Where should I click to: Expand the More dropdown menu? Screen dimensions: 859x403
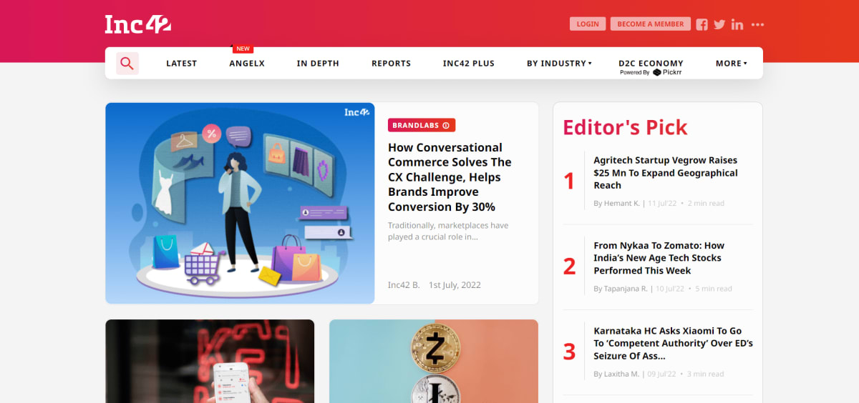coord(731,64)
